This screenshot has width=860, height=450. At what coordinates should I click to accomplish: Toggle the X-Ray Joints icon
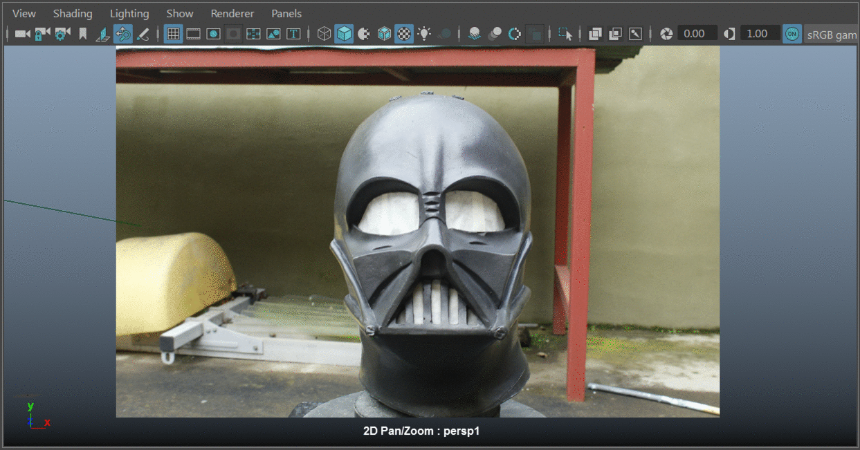click(636, 33)
